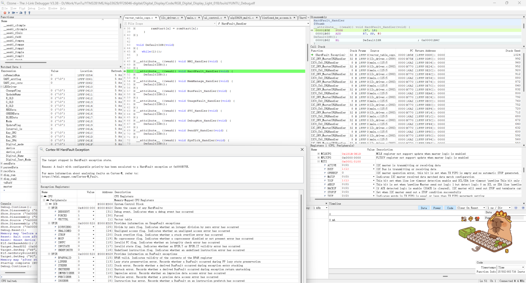The height and width of the screenshot is (283, 526).
Task: Switch to the main.c source tab
Action: tap(191, 18)
